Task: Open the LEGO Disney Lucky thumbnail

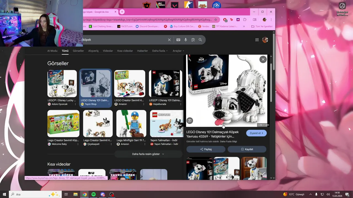Action: tap(62, 84)
